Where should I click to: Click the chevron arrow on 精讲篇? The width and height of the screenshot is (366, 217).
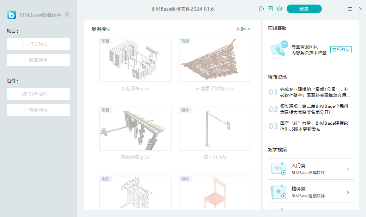[x=348, y=192]
